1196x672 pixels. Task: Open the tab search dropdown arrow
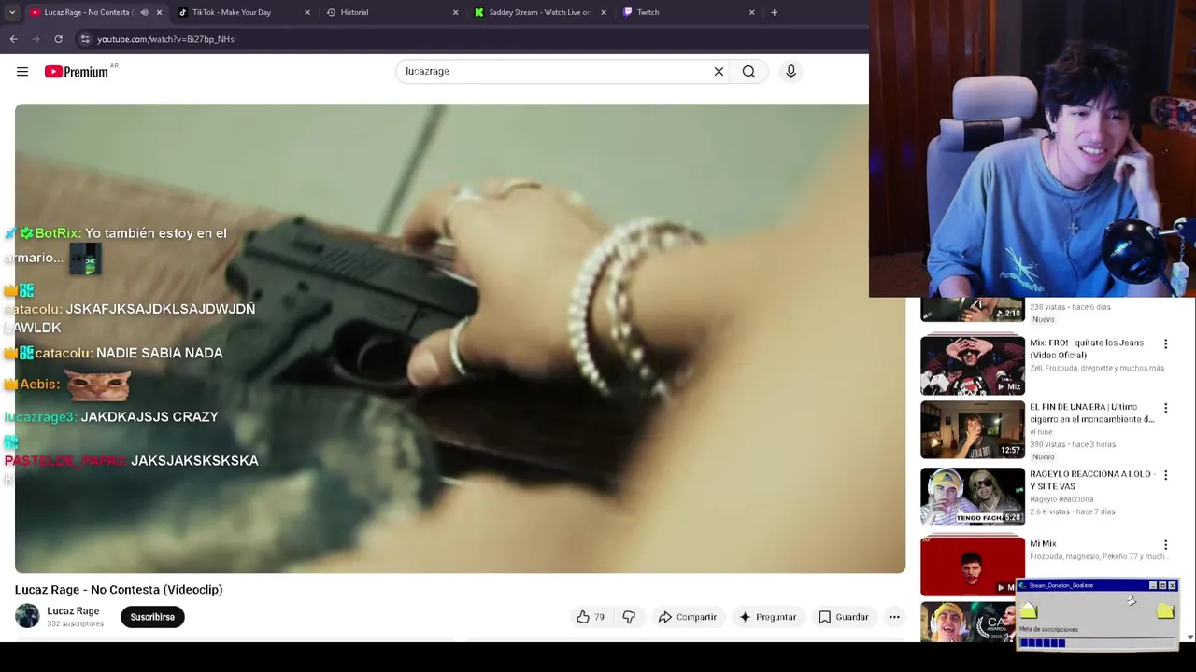11,12
